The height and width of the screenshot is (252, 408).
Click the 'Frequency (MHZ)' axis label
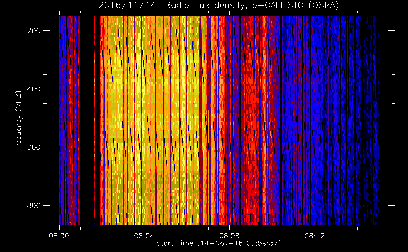pyautogui.click(x=19, y=121)
